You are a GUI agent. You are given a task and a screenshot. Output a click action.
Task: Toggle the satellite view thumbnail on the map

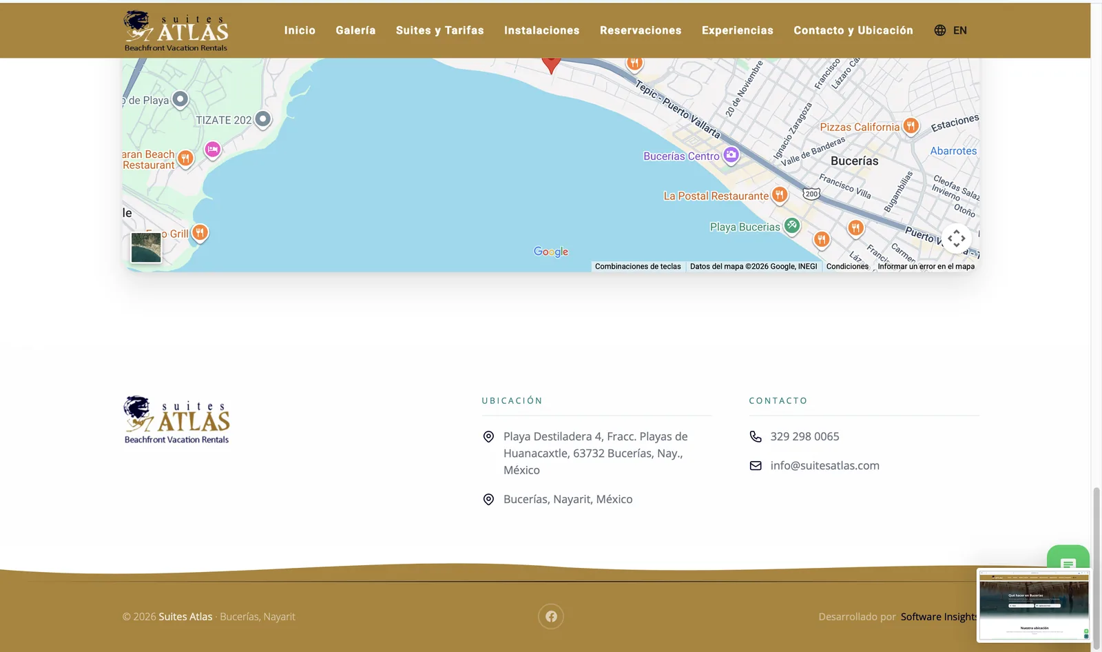[x=146, y=247]
